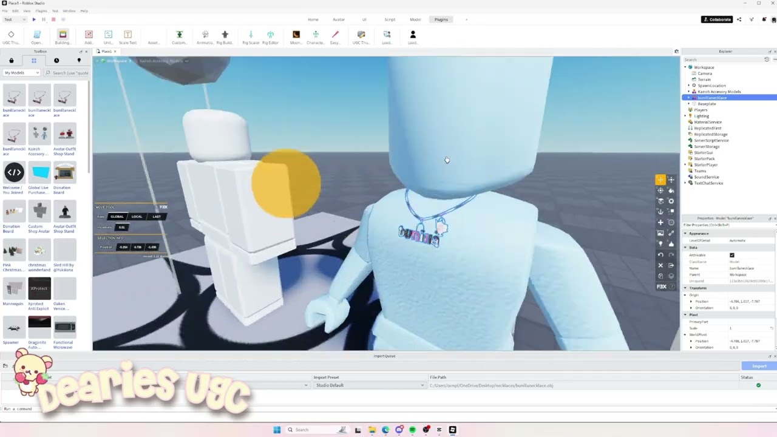The image size is (777, 437).
Task: Open the Custom import plugin with green icon
Action: 179,37
